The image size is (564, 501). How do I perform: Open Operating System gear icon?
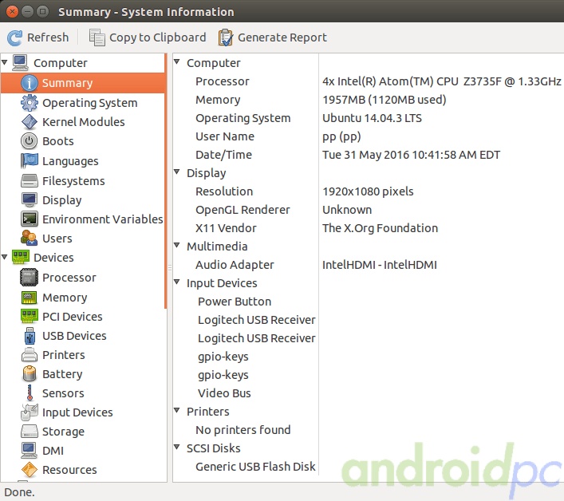tap(30, 103)
